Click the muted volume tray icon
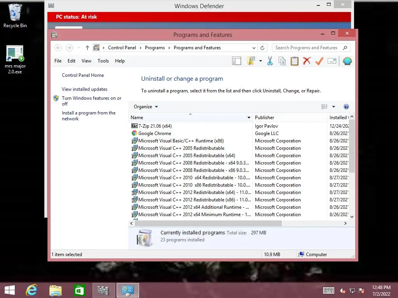This screenshot has width=398, height=298. (x=343, y=291)
